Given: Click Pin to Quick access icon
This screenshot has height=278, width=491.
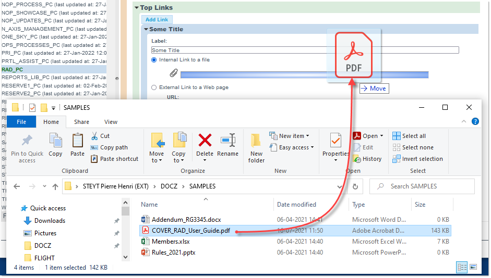Looking at the screenshot, I should click(27, 141).
